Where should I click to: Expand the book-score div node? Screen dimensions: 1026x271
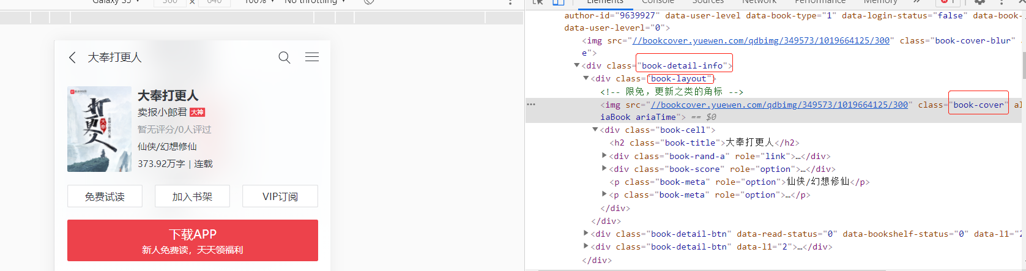[x=604, y=169]
